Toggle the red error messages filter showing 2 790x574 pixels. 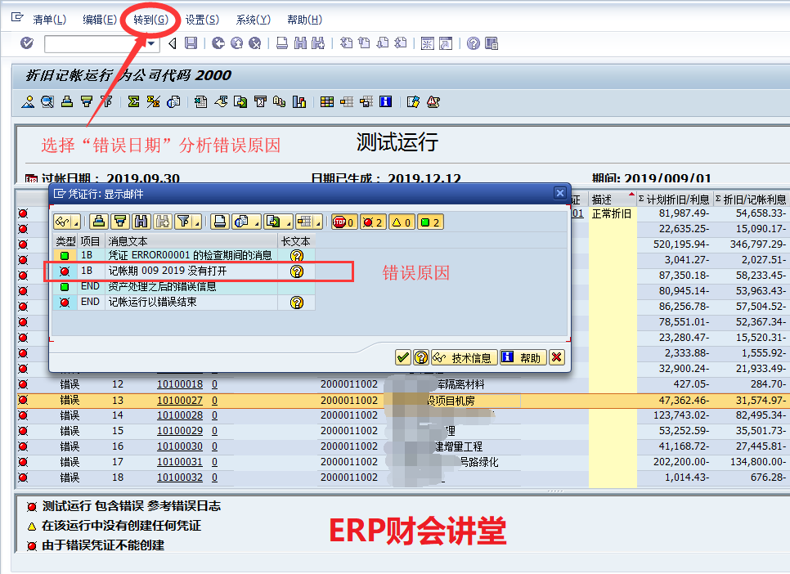(372, 222)
